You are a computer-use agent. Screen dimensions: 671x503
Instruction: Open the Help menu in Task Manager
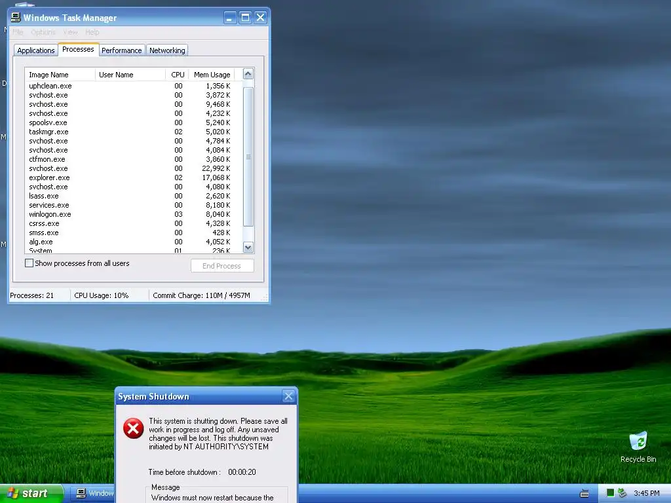92,32
